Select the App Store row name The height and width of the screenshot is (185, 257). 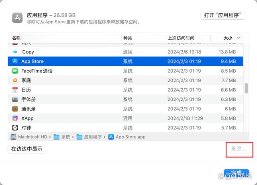click(x=33, y=61)
